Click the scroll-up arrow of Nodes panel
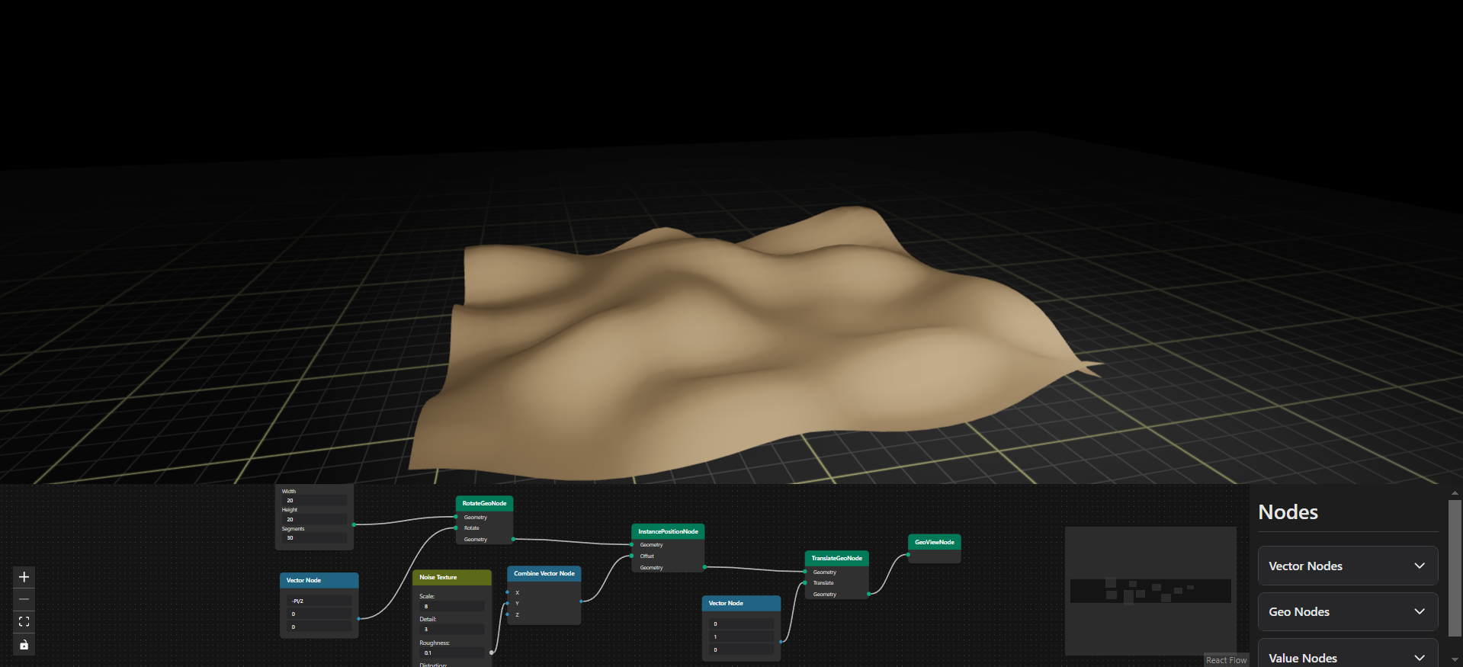The height and width of the screenshot is (667, 1463). (1455, 492)
